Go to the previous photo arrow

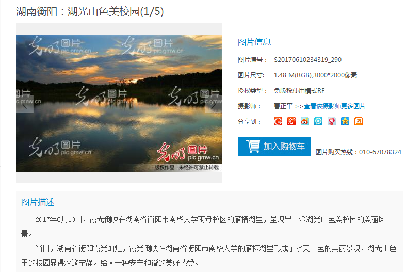pos(25,105)
